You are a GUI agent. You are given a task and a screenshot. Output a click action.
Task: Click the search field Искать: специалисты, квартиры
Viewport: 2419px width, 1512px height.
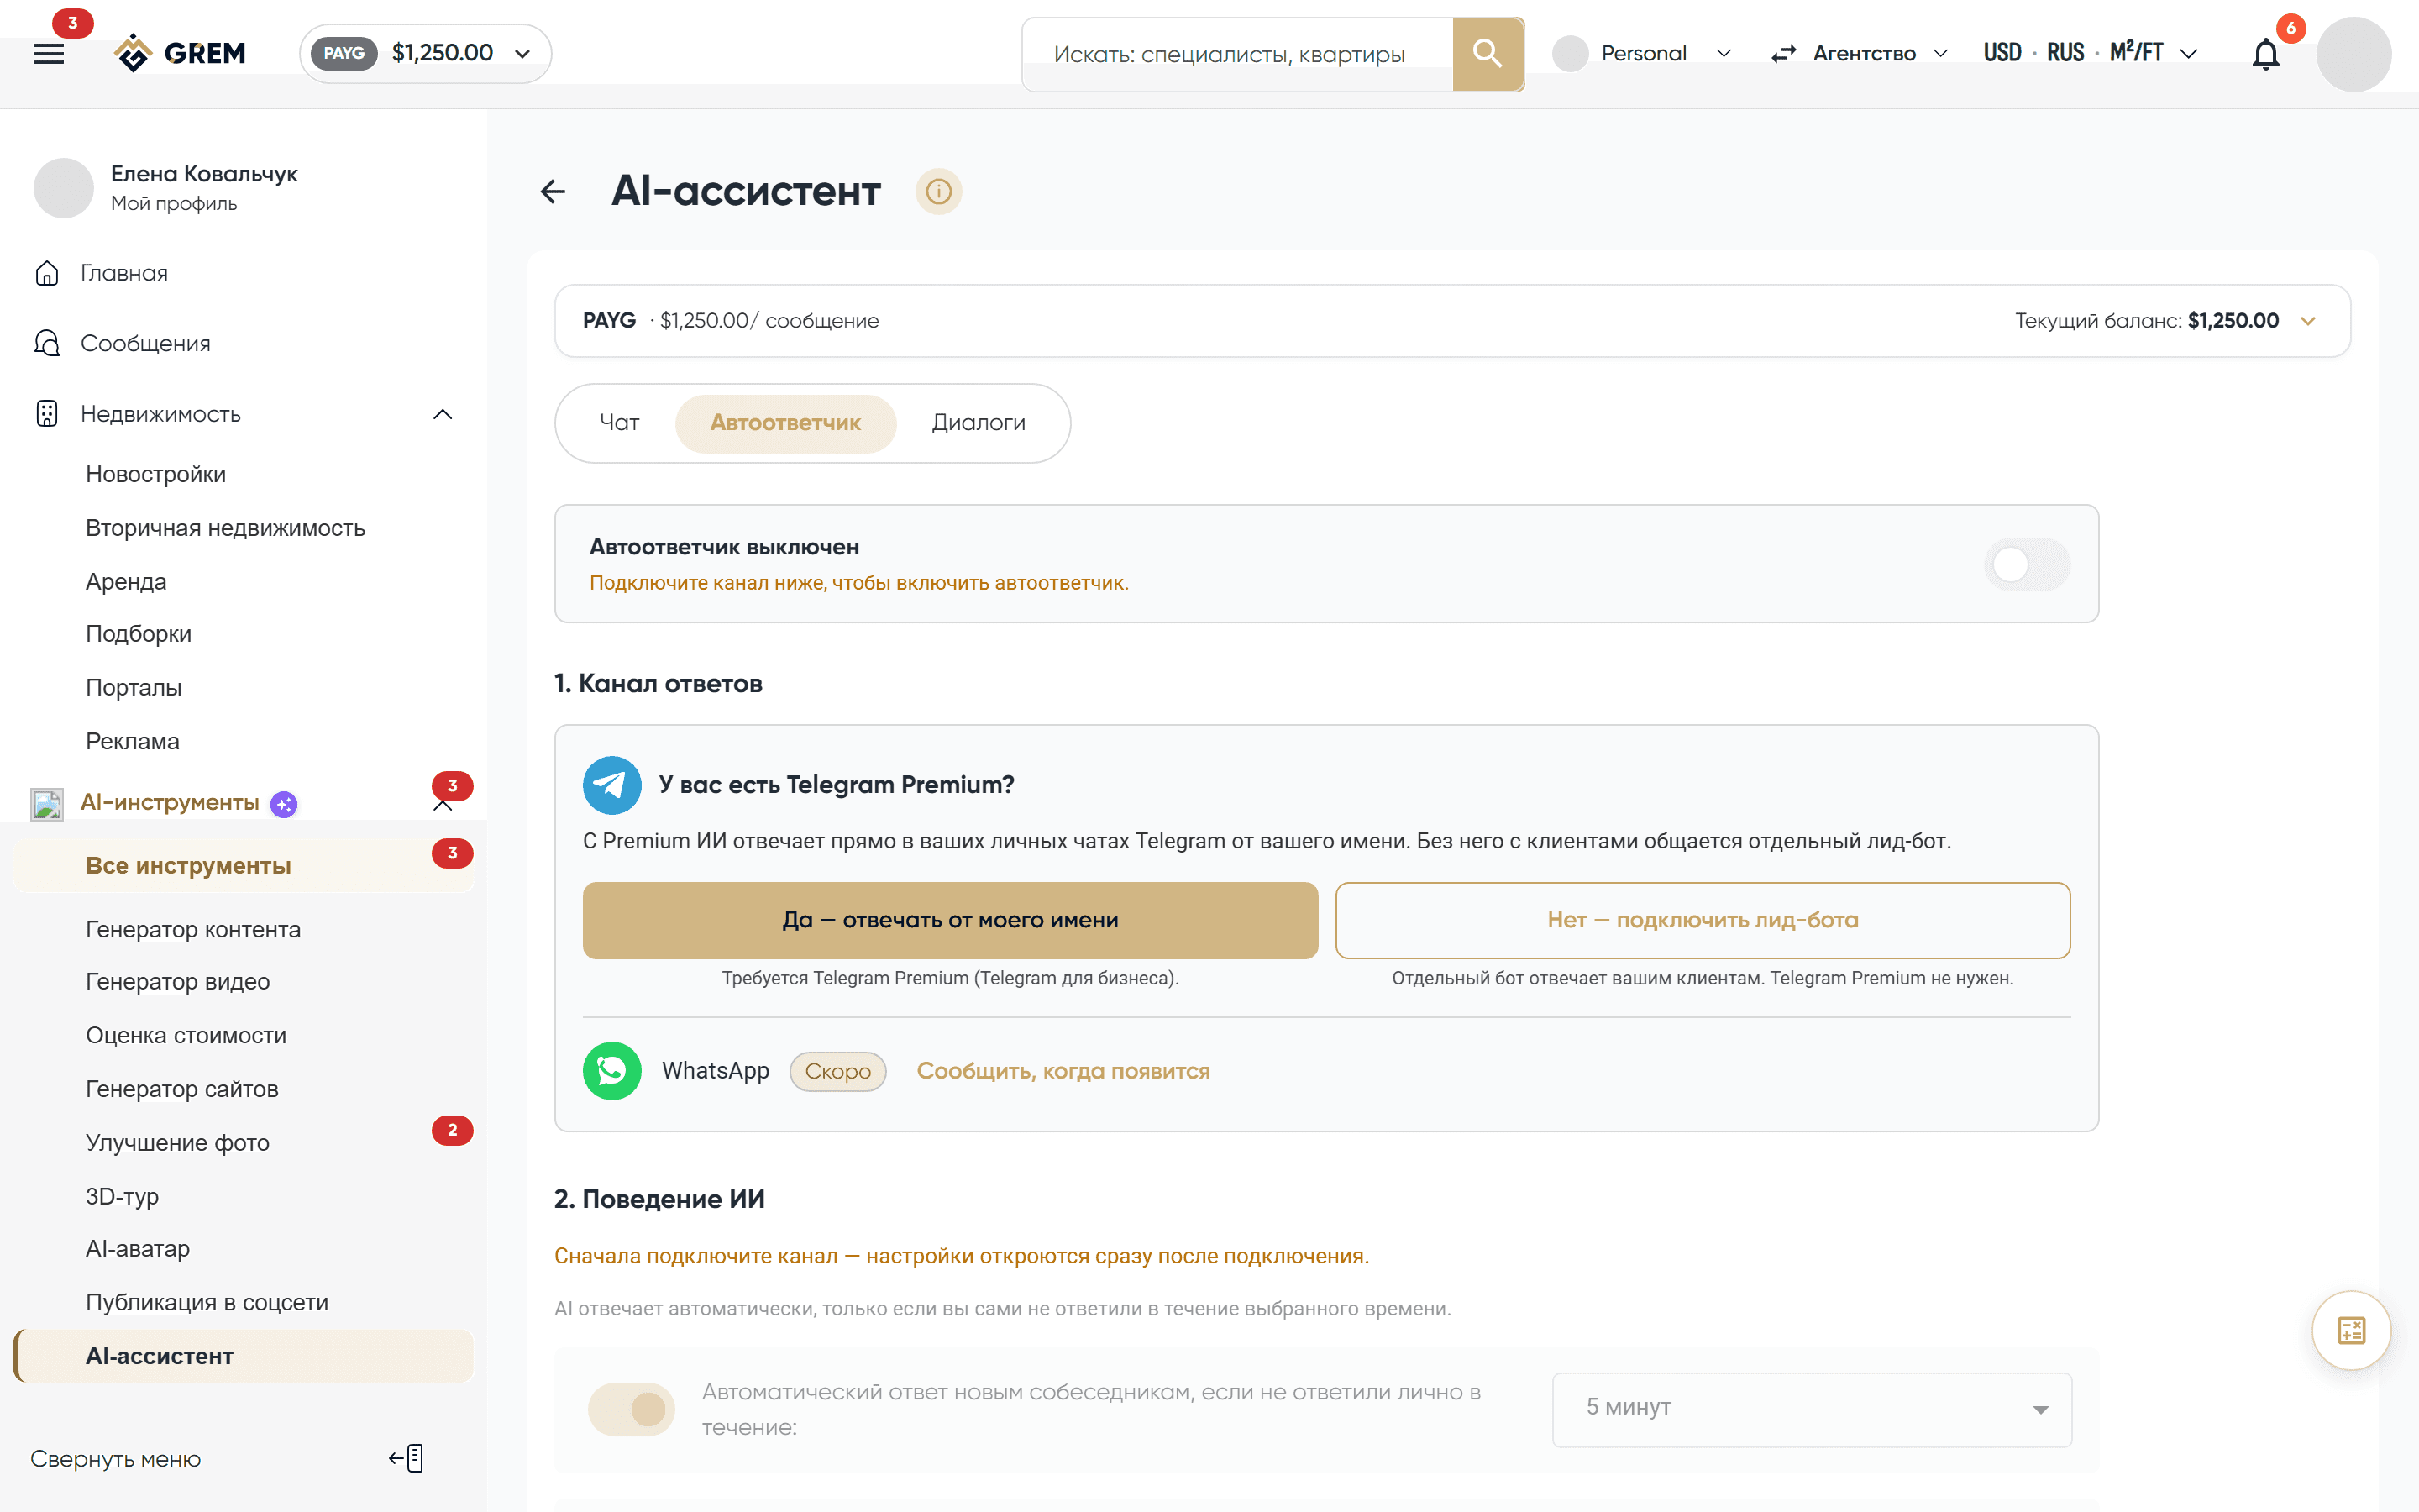pos(1237,54)
